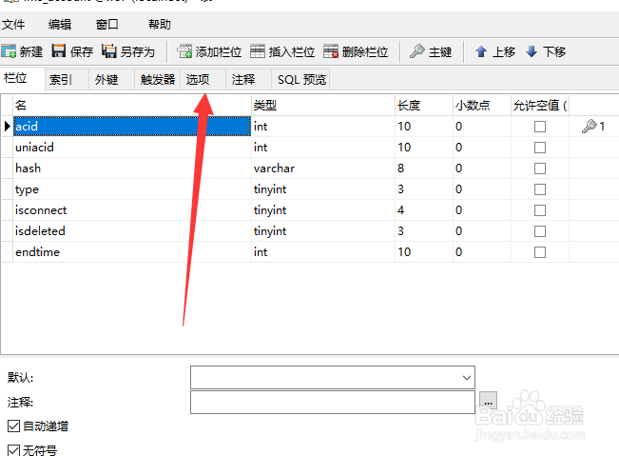Viewport: 619px width, 456px height.
Task: Click the Allow Null (允许空值) column header
Action: coord(540,105)
